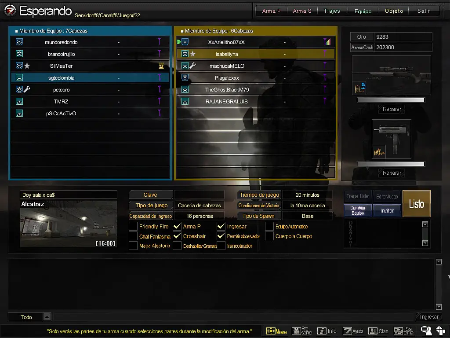The width and height of the screenshot is (450, 338).
Task: Click the ammo icon under submachine gun
Action: (379, 152)
